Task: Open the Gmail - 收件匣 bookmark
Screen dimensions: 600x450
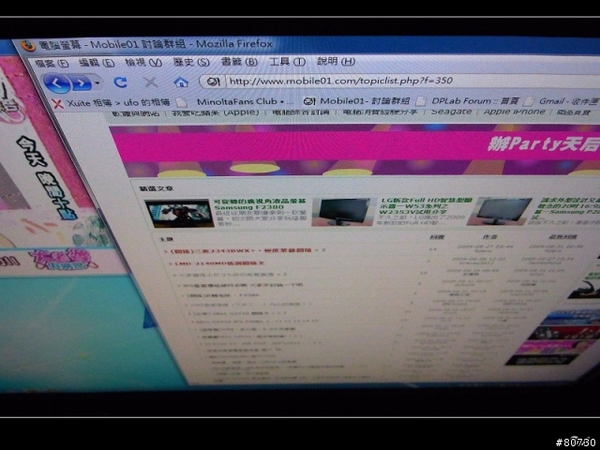Action: tap(568, 101)
